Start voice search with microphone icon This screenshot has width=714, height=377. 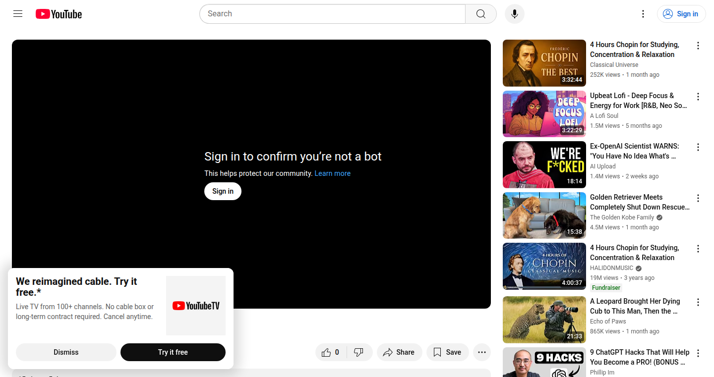(515, 14)
